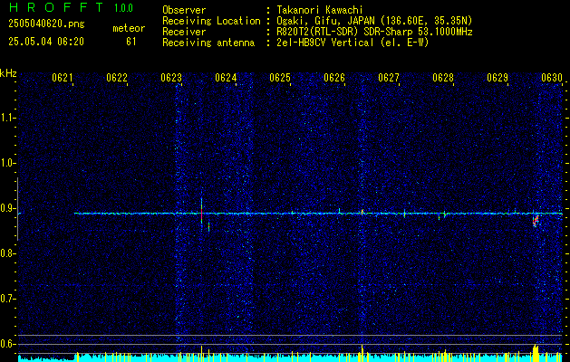570x362 pixels.
Task: Click the meteor label
Action: coord(129,28)
